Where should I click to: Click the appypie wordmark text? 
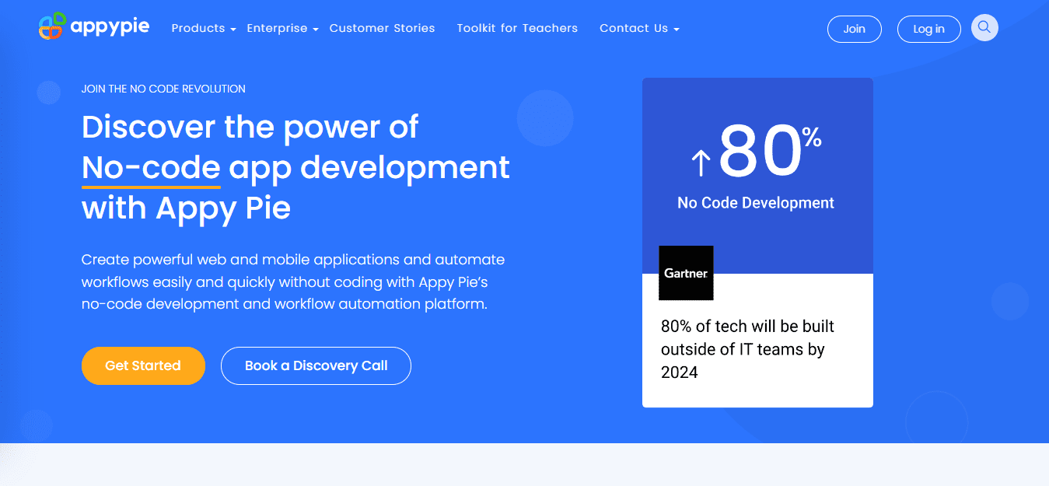110,27
